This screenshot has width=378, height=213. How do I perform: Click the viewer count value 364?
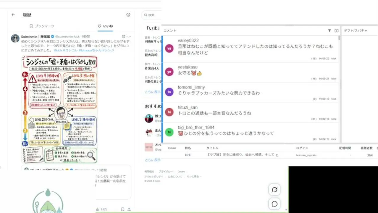pos(370,155)
